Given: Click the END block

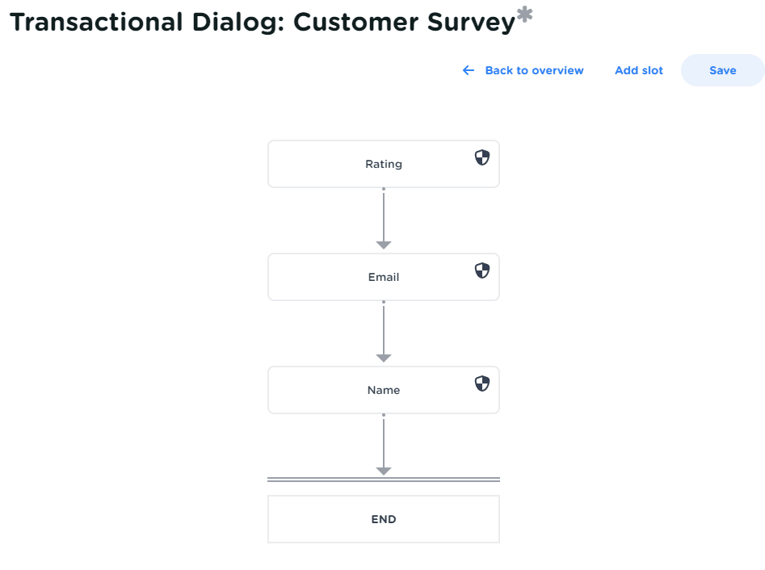Looking at the screenshot, I should pos(384,519).
